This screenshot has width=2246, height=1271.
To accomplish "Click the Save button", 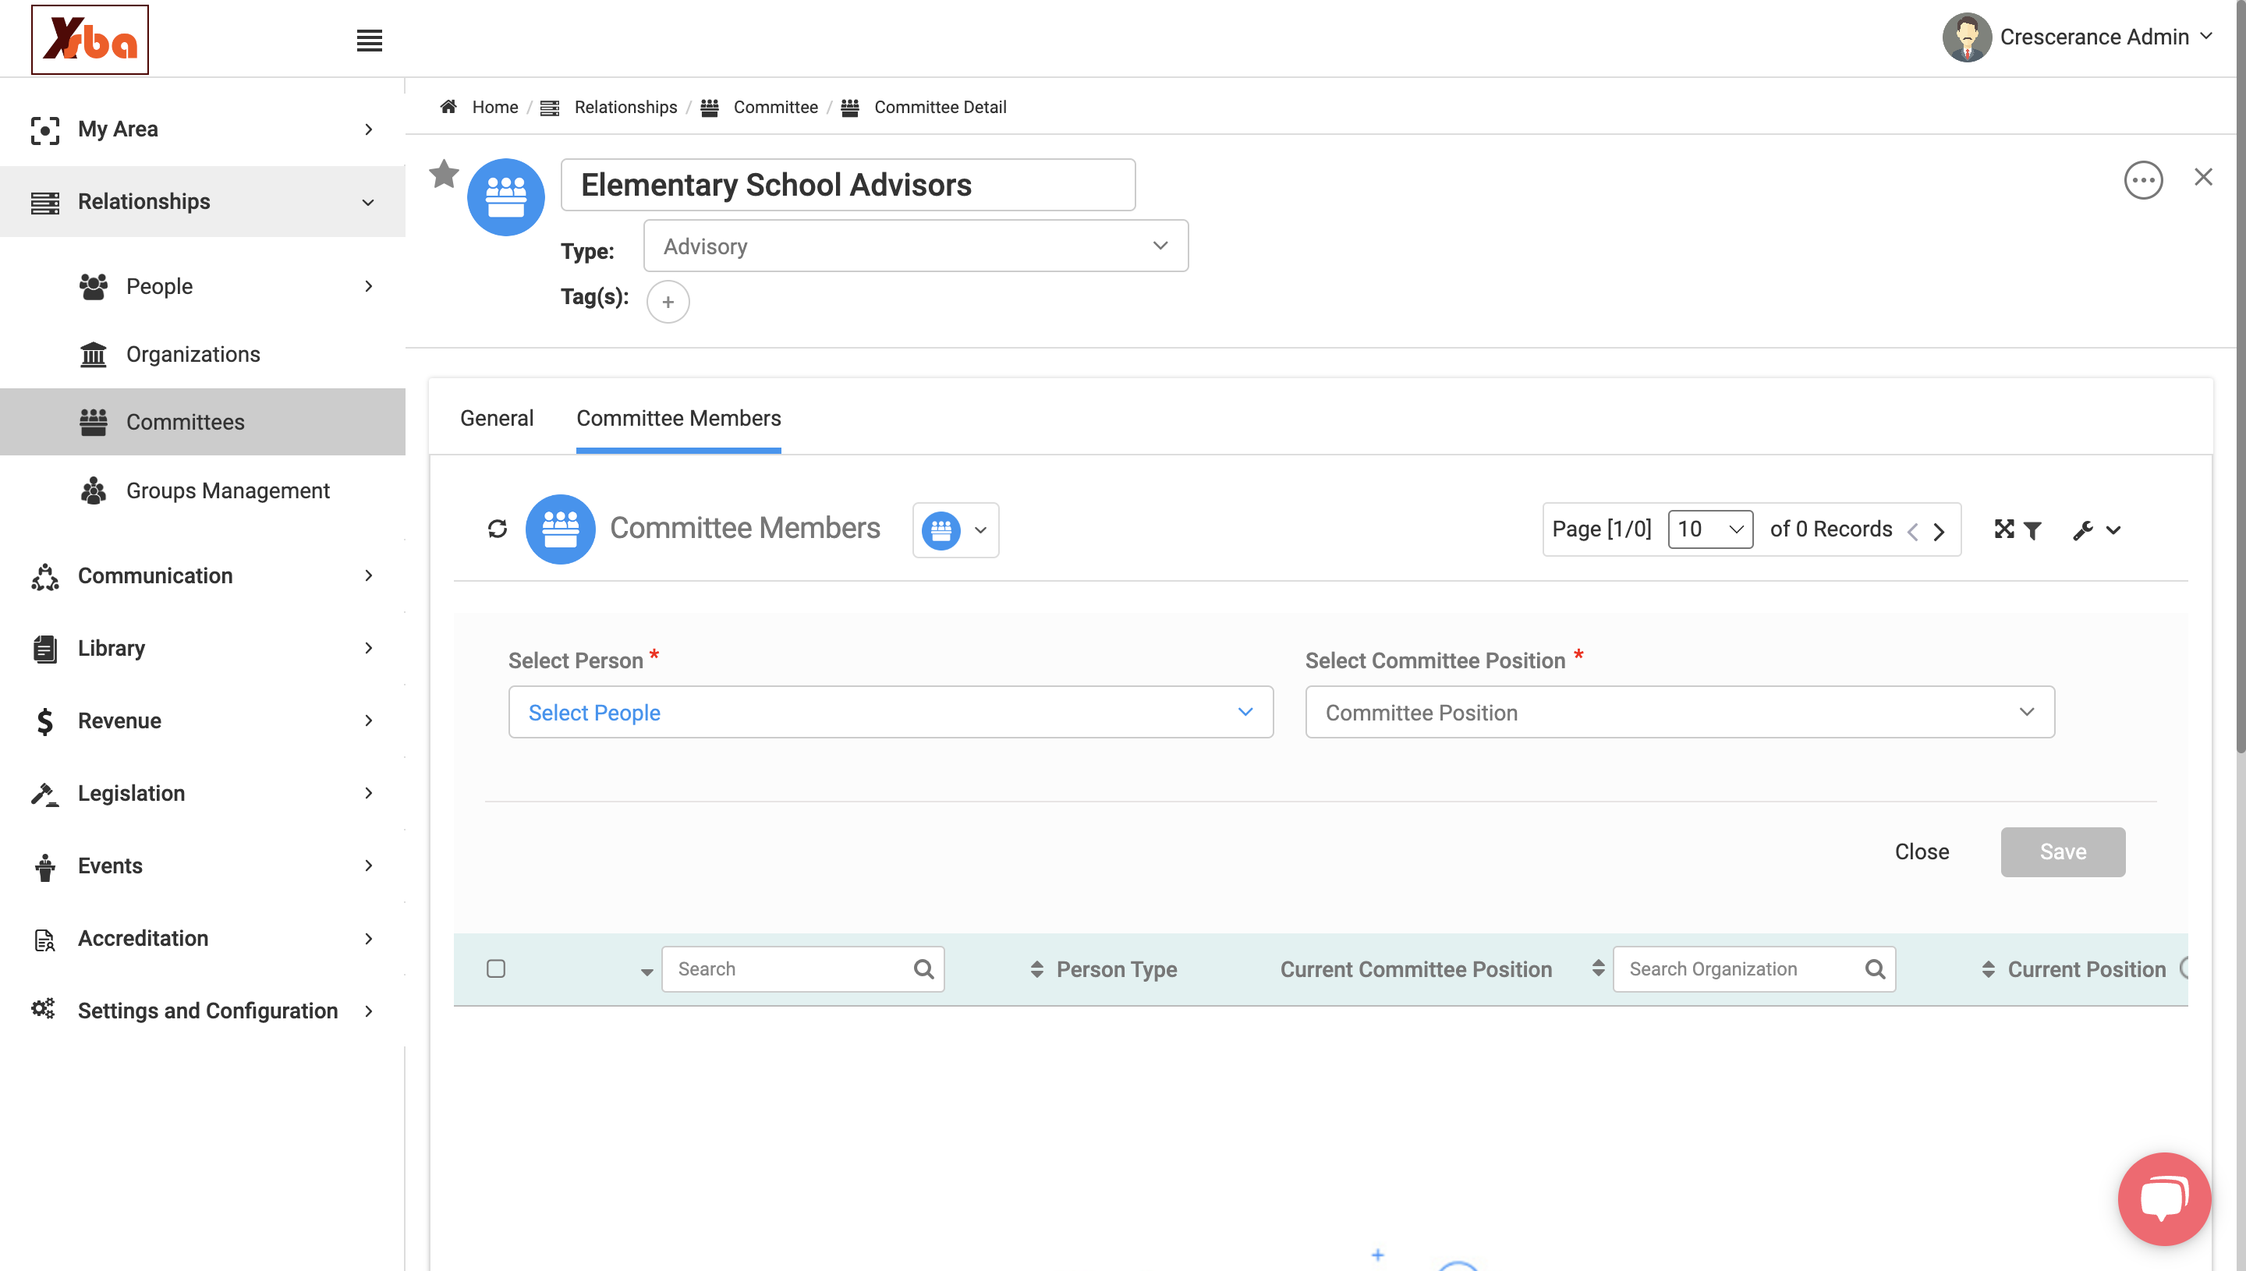I will pos(2063,851).
